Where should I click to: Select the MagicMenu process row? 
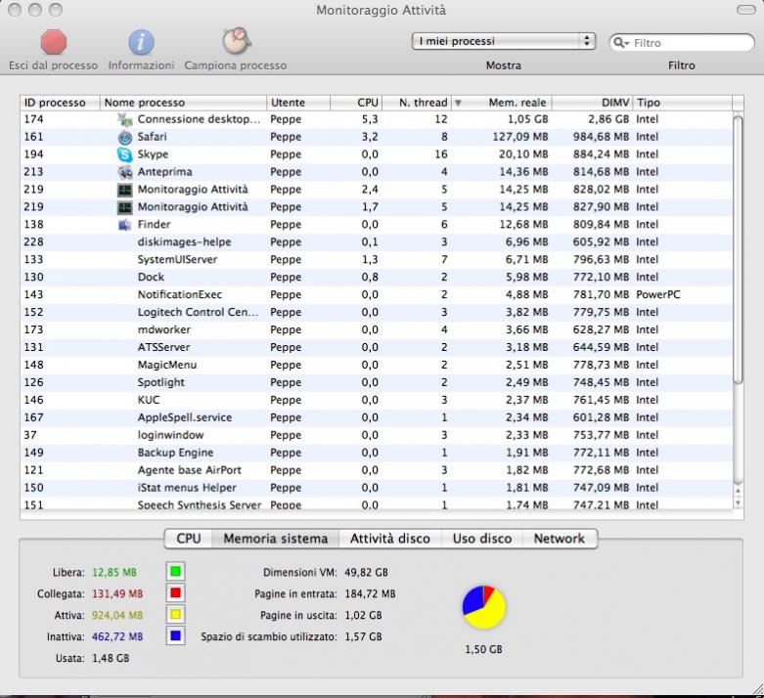pyautogui.click(x=377, y=365)
